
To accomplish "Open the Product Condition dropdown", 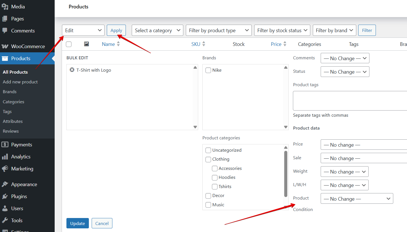I will [357, 199].
